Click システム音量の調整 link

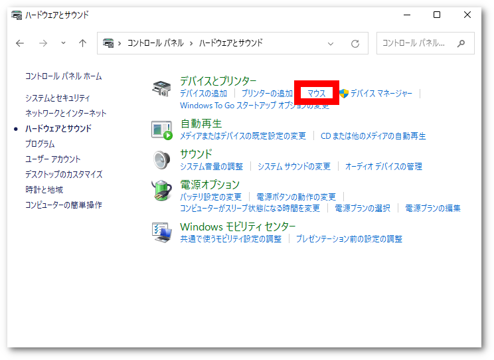tap(211, 167)
